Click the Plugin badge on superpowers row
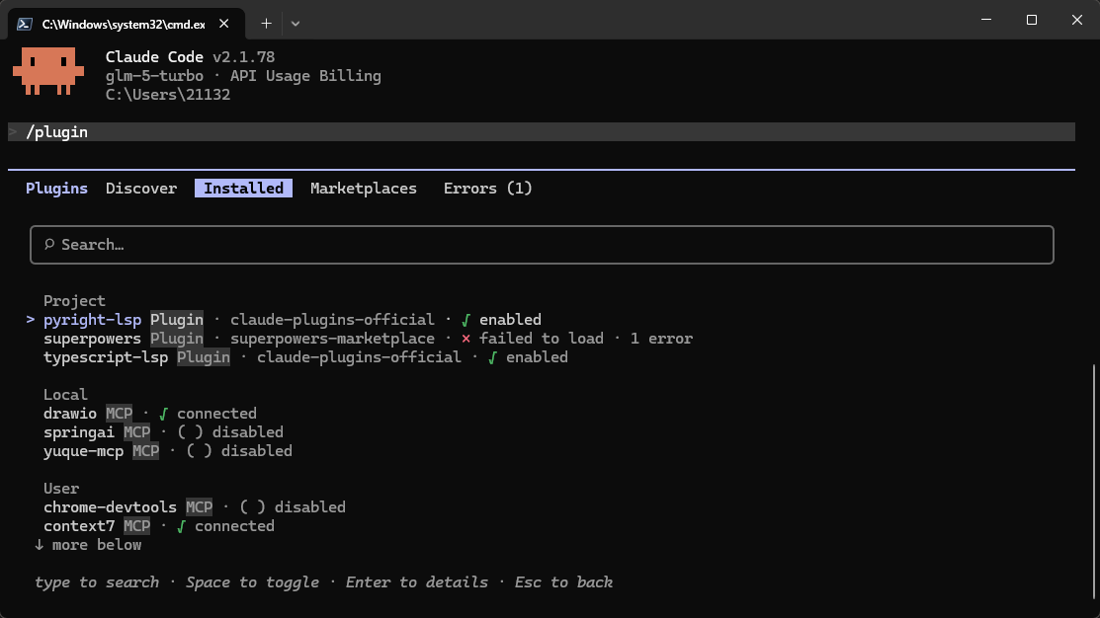1100x618 pixels. (177, 339)
